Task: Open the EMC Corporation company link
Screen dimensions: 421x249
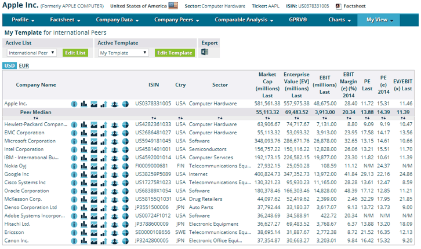Action: point(24,133)
